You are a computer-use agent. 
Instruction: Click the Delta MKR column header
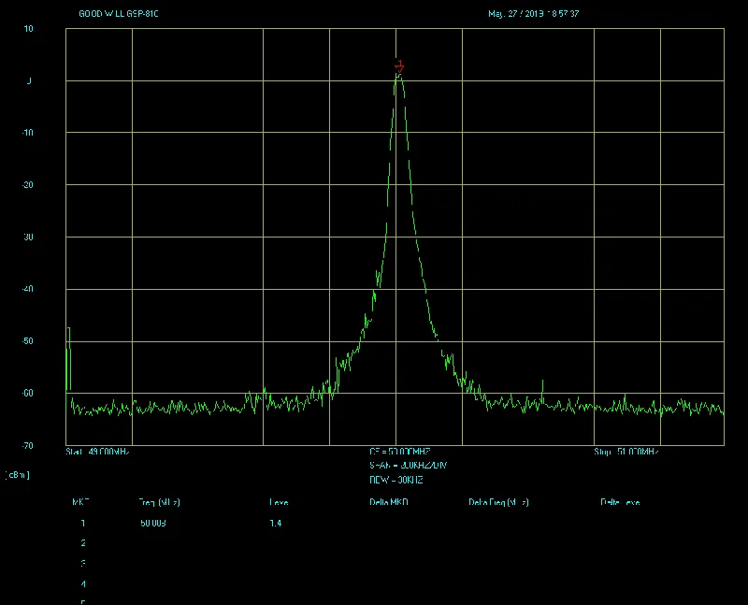pyautogui.click(x=389, y=502)
